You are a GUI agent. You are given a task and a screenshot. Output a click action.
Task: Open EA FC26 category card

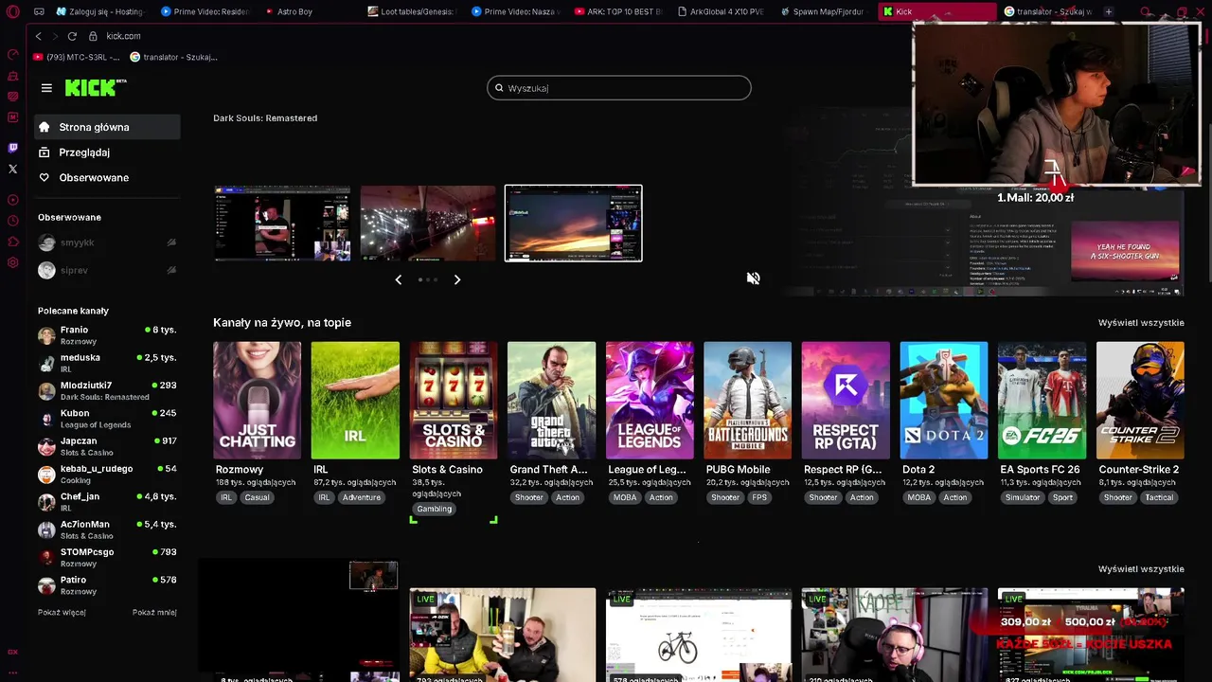click(x=1042, y=400)
